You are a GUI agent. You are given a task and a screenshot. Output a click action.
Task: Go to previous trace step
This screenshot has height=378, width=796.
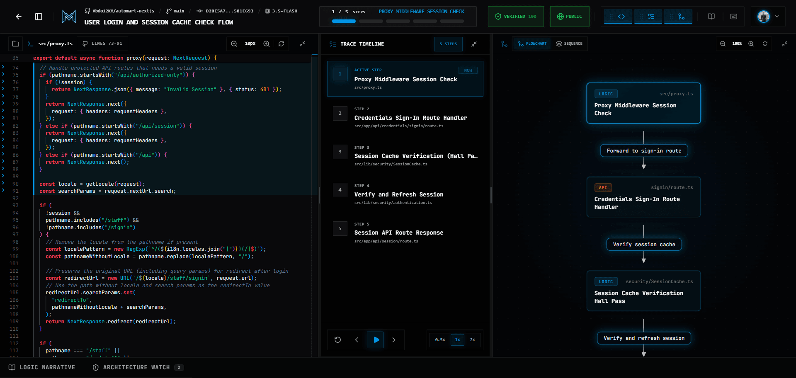(x=357, y=340)
